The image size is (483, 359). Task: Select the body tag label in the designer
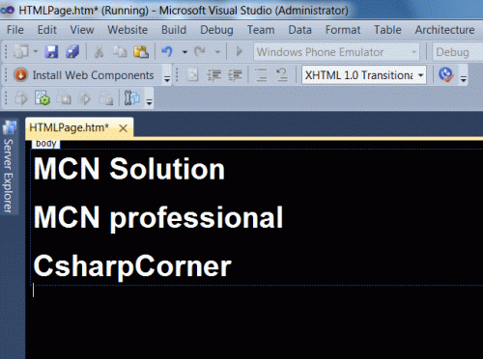click(46, 144)
